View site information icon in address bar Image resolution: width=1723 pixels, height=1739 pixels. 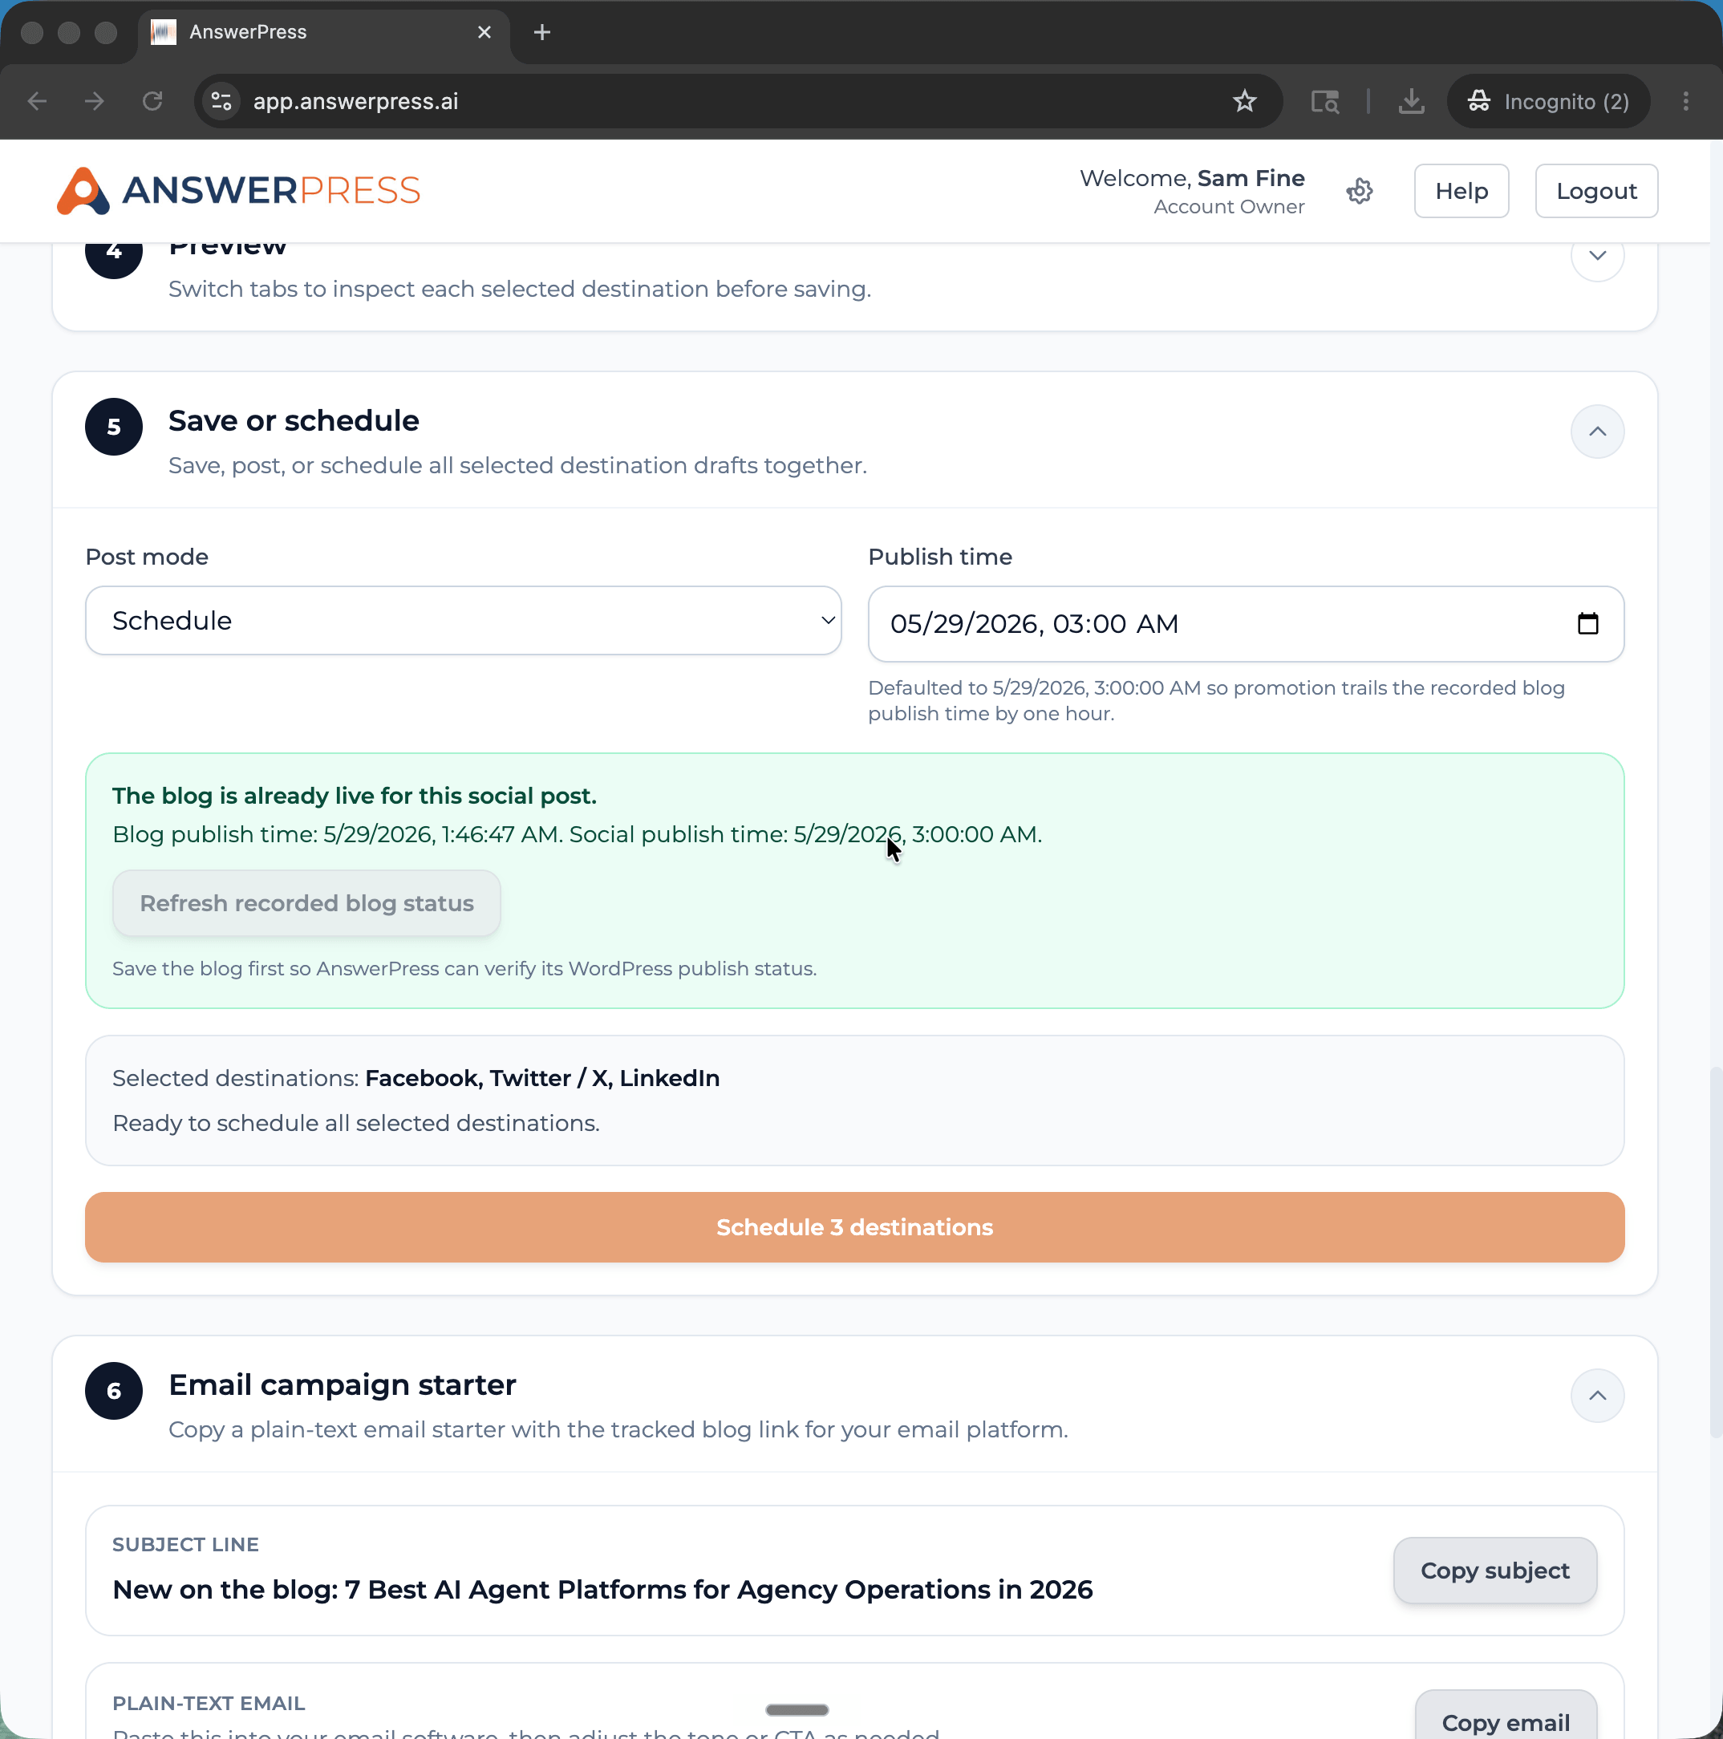click(x=221, y=102)
